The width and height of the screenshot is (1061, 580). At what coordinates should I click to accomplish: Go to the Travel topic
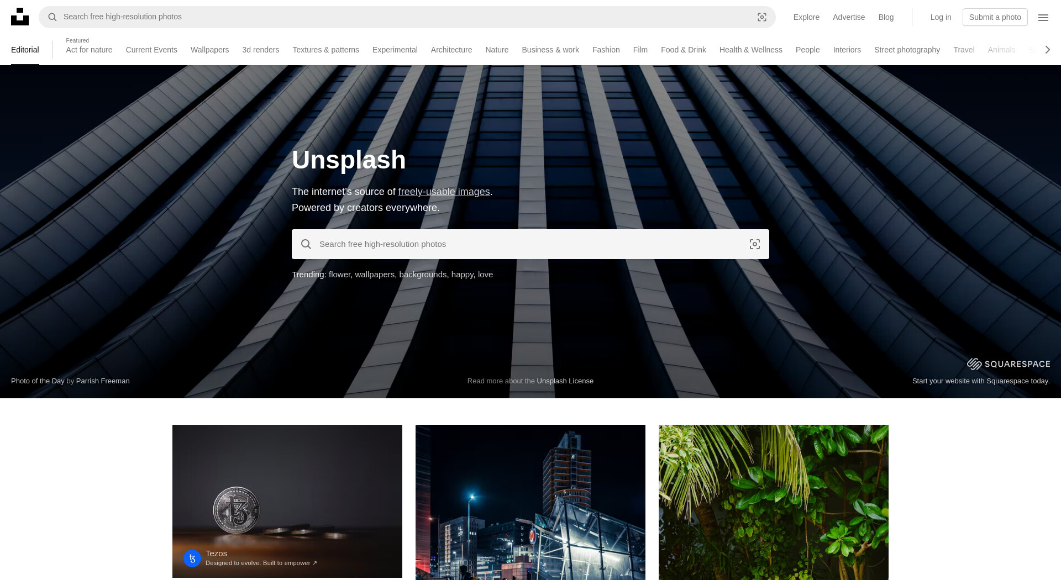click(964, 50)
